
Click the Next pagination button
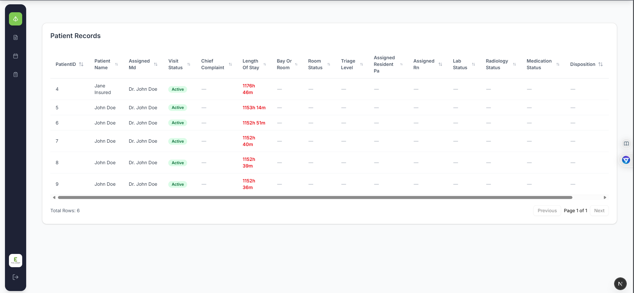click(x=599, y=211)
